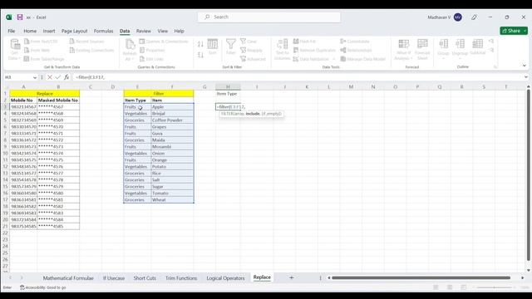532x299 pixels.
Task: Open Accessibility Good to go status
Action: point(43,287)
